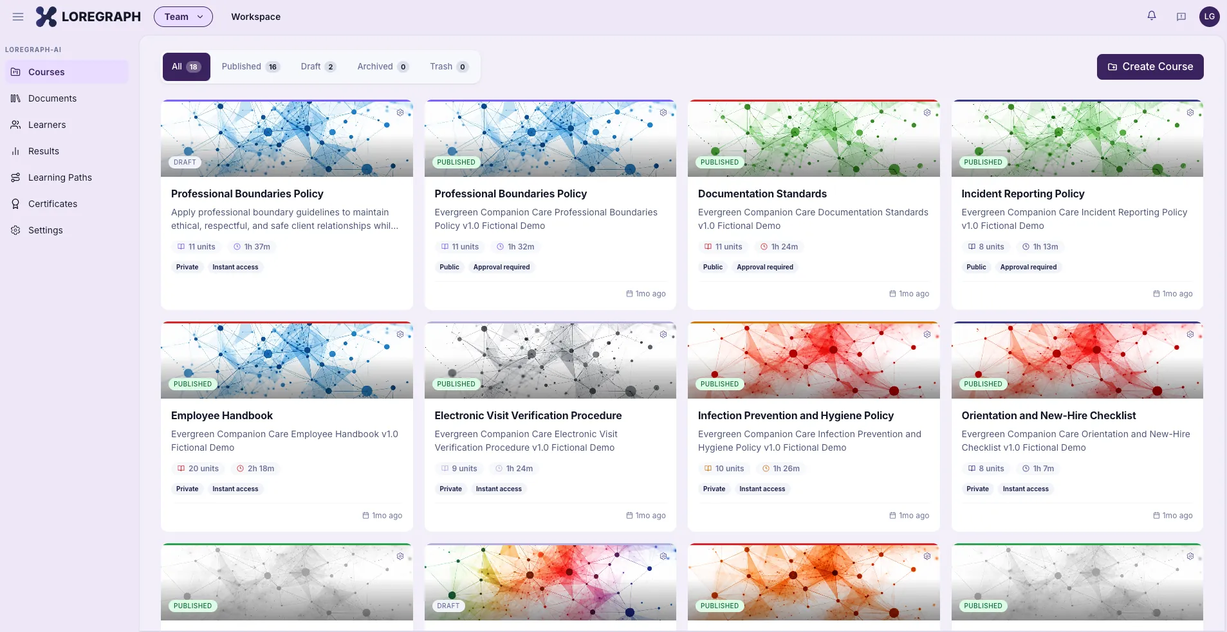Click '1h 7m' duration on Orientation card
1227x632 pixels.
(x=1038, y=469)
